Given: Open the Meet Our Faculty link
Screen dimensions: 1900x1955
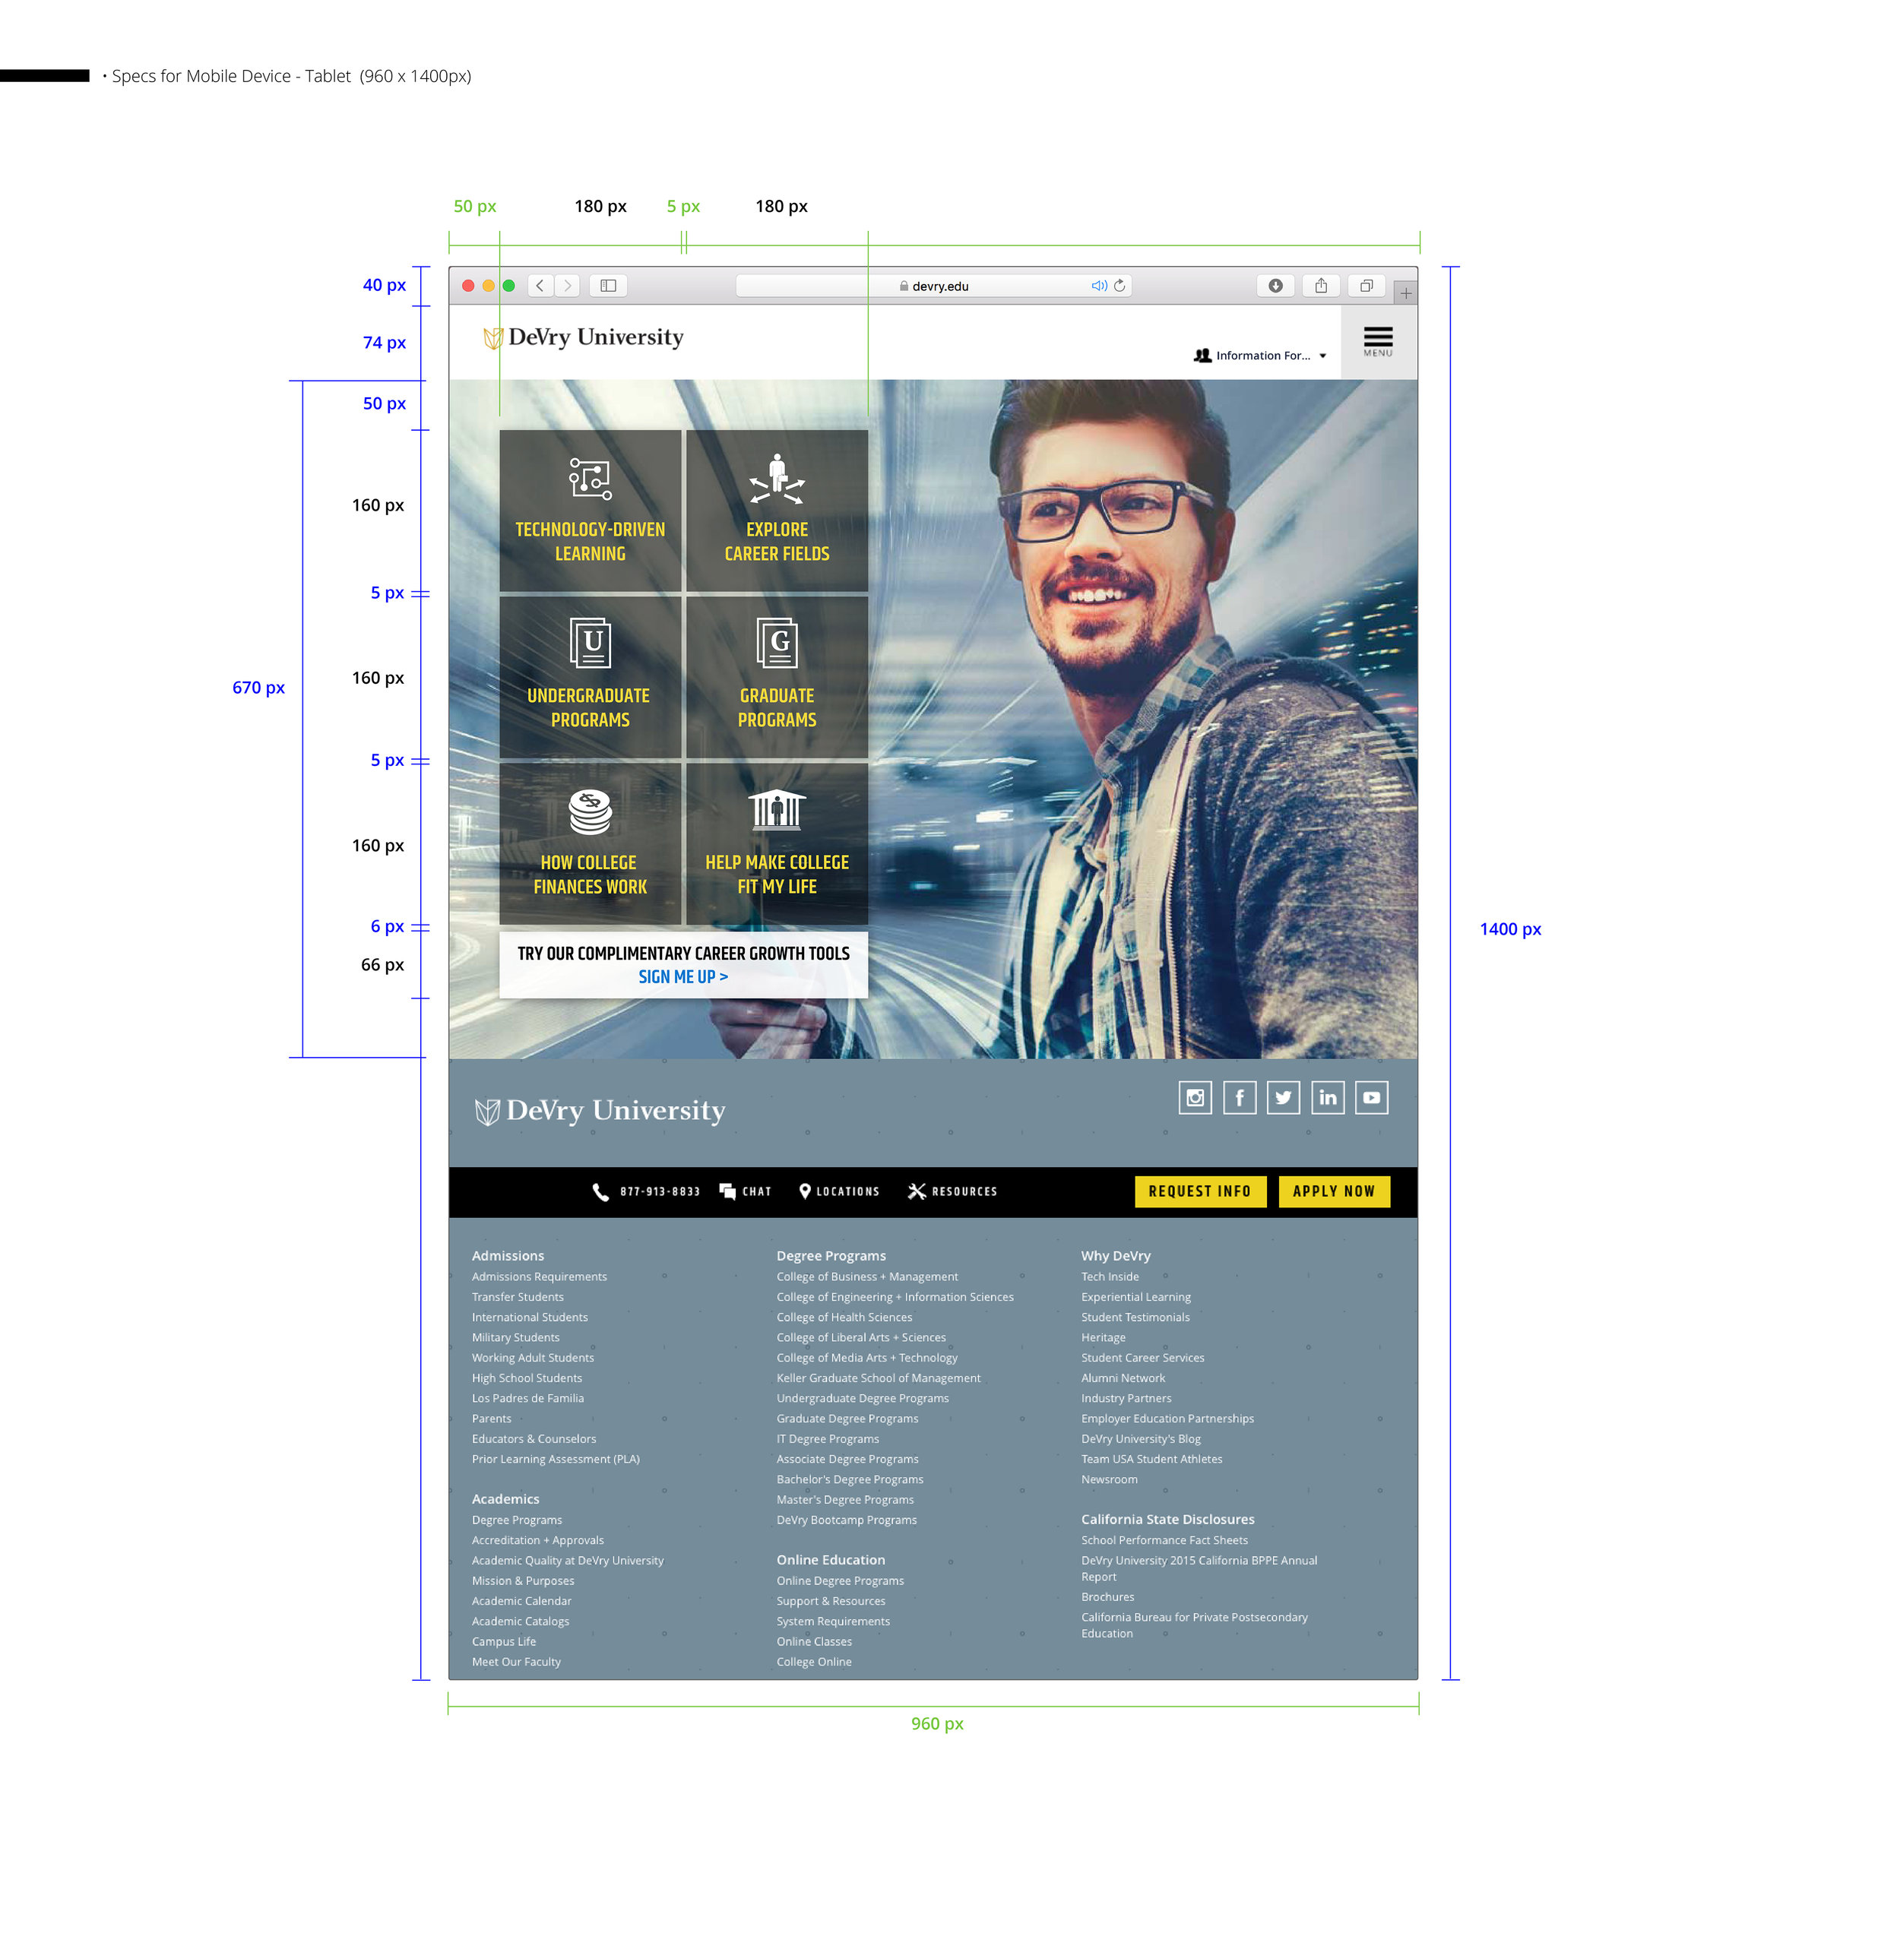Looking at the screenshot, I should point(516,1662).
